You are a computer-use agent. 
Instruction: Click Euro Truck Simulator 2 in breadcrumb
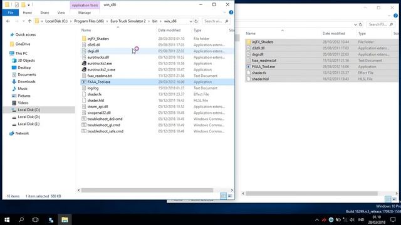click(x=128, y=21)
